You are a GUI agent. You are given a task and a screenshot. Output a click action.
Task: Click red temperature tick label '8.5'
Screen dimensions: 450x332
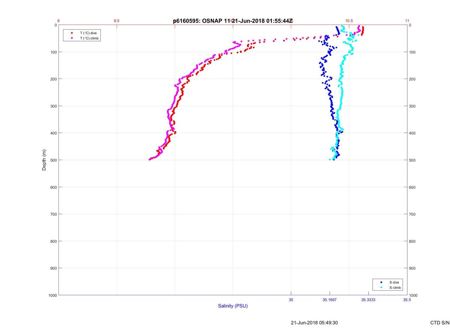(117, 21)
